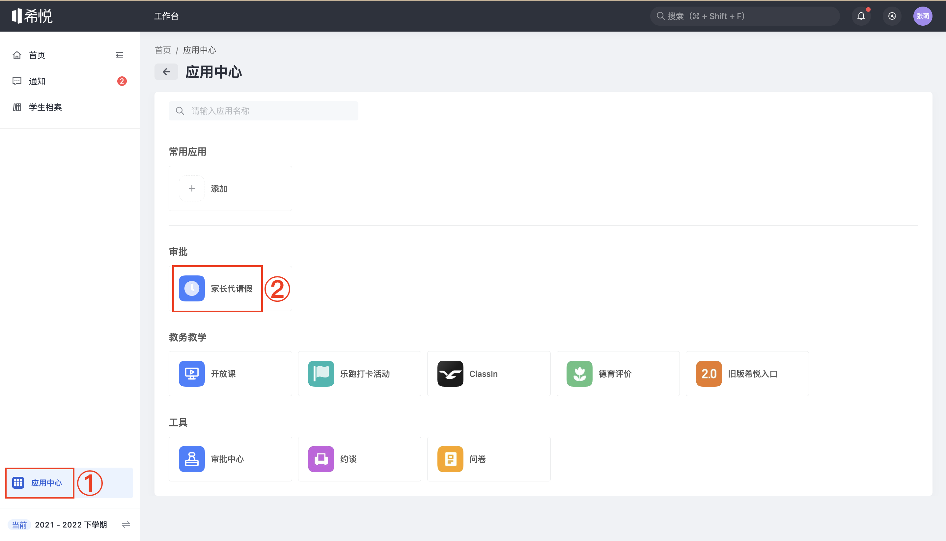The height and width of the screenshot is (541, 946).
Task: Click the 教务教学 section heading
Action: click(x=187, y=337)
